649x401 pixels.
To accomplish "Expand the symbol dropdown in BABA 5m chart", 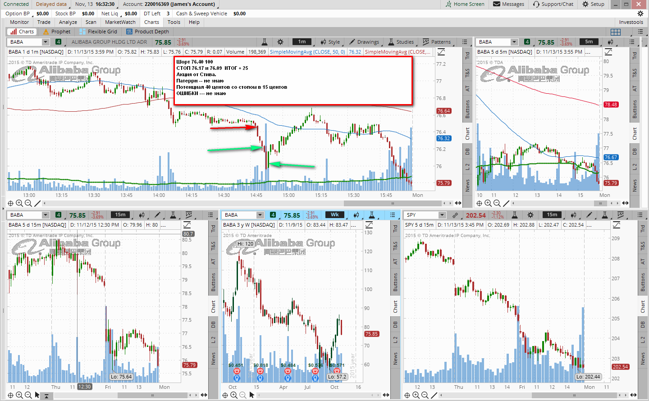I will [514, 42].
